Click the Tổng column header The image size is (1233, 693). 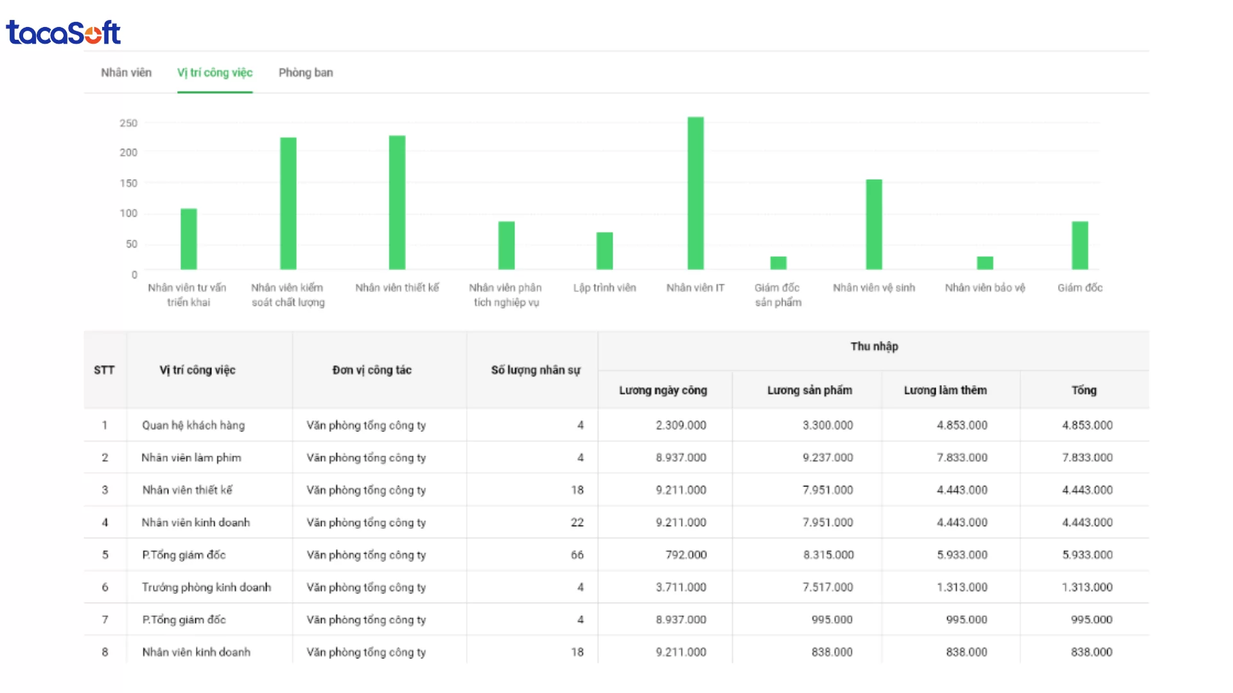[x=1083, y=390]
